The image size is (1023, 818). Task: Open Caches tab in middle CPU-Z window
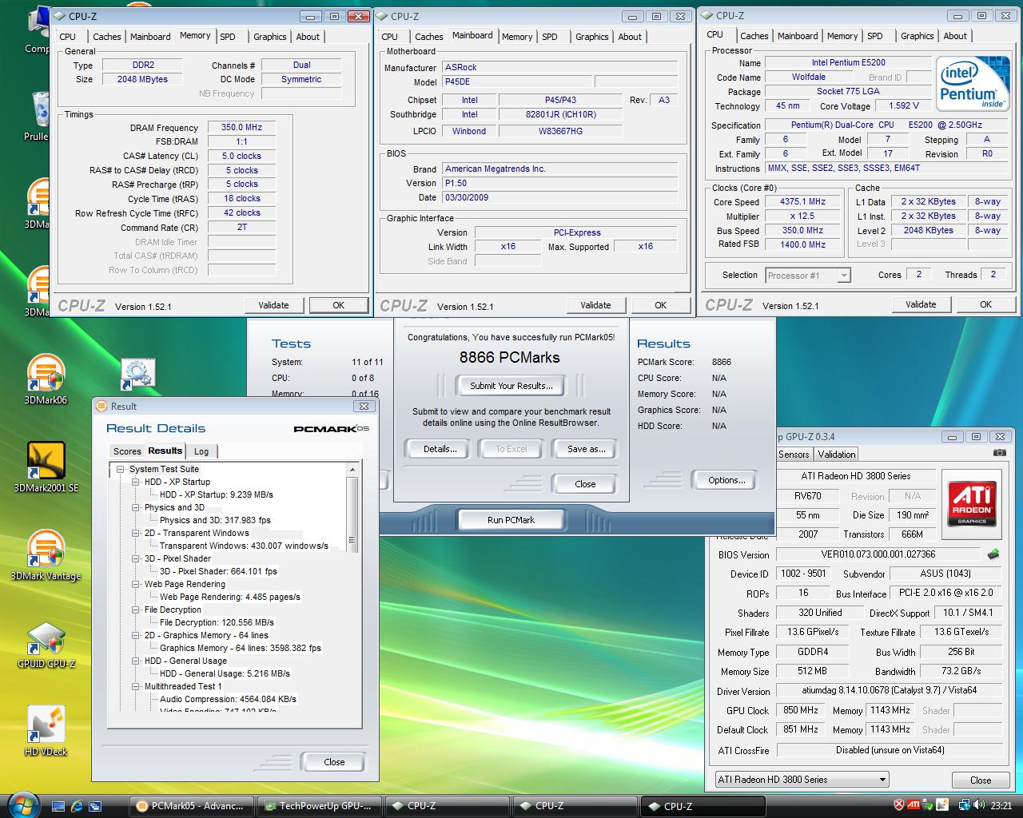click(x=428, y=37)
